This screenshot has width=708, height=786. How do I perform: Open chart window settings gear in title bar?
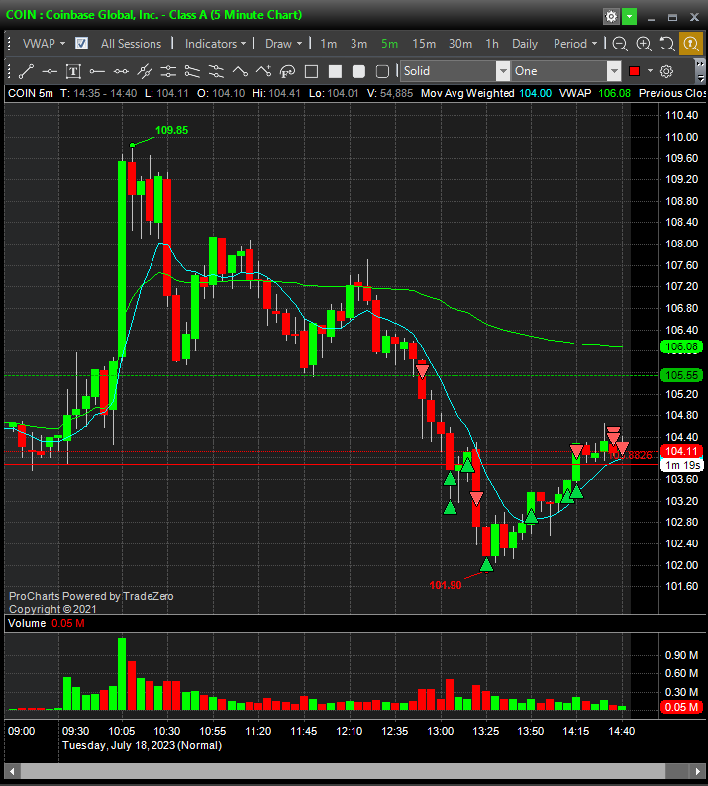coord(611,17)
